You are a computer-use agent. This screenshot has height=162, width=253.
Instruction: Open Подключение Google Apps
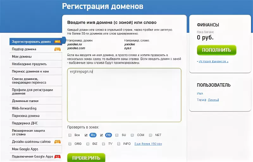coord(36,157)
